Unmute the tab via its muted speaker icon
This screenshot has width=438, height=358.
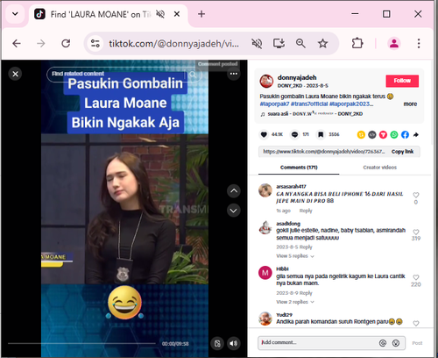click(x=160, y=14)
